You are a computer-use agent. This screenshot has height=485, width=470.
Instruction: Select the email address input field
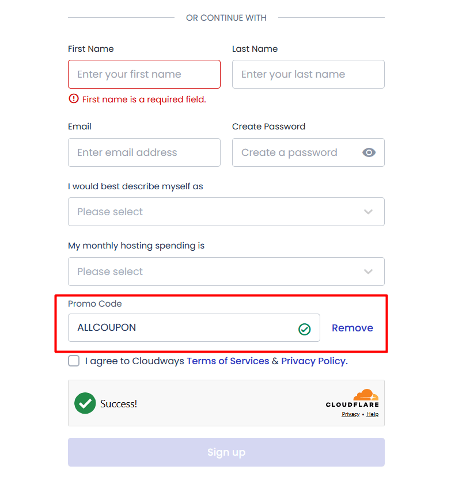[144, 152]
